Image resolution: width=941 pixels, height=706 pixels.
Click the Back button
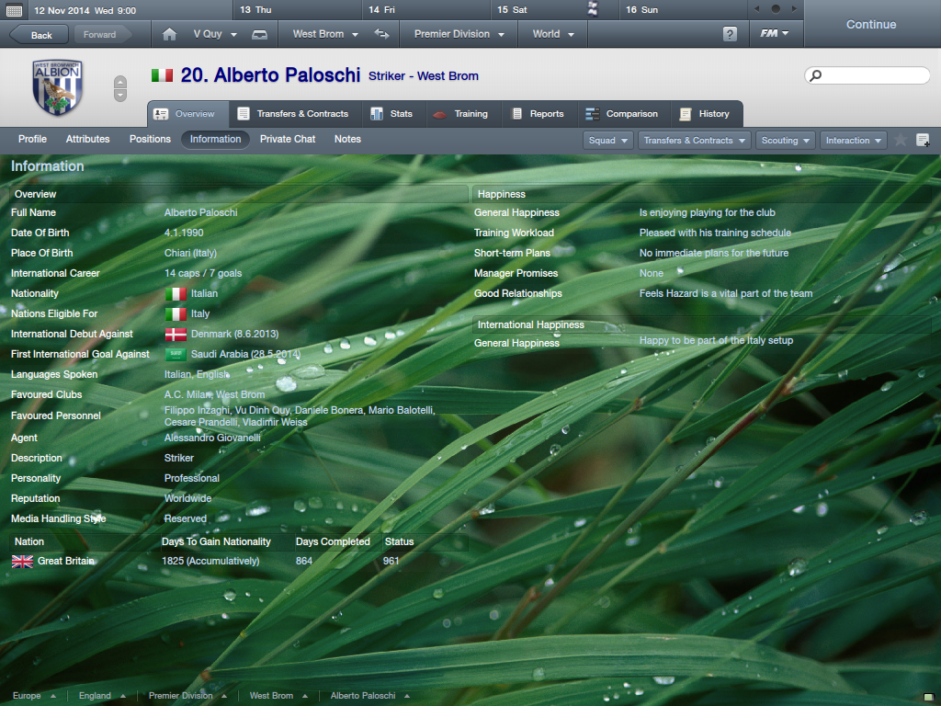tap(40, 35)
